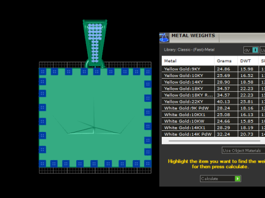Click the 25.81 DWT value
This screenshot has height=198, width=265.
(x=247, y=102)
